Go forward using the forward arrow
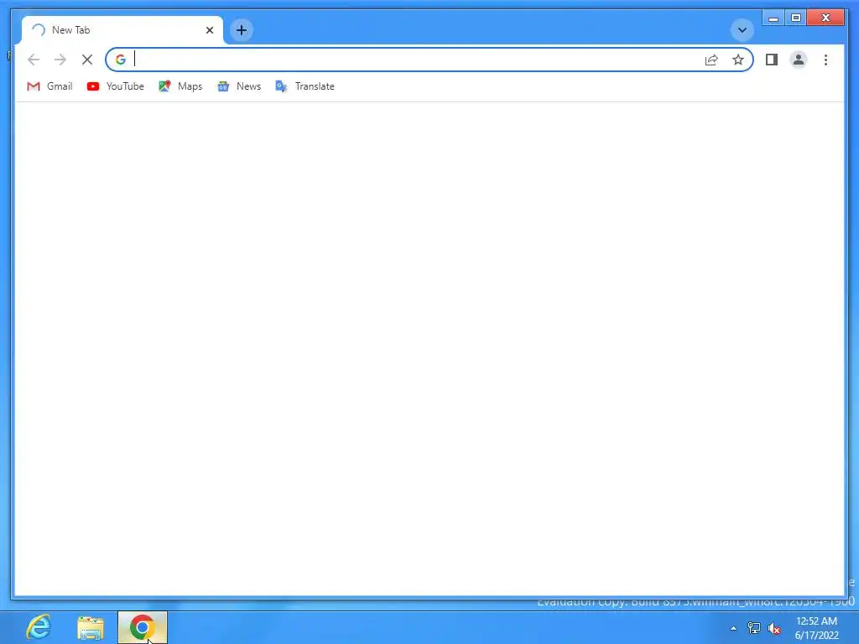This screenshot has width=859, height=644. tap(60, 60)
